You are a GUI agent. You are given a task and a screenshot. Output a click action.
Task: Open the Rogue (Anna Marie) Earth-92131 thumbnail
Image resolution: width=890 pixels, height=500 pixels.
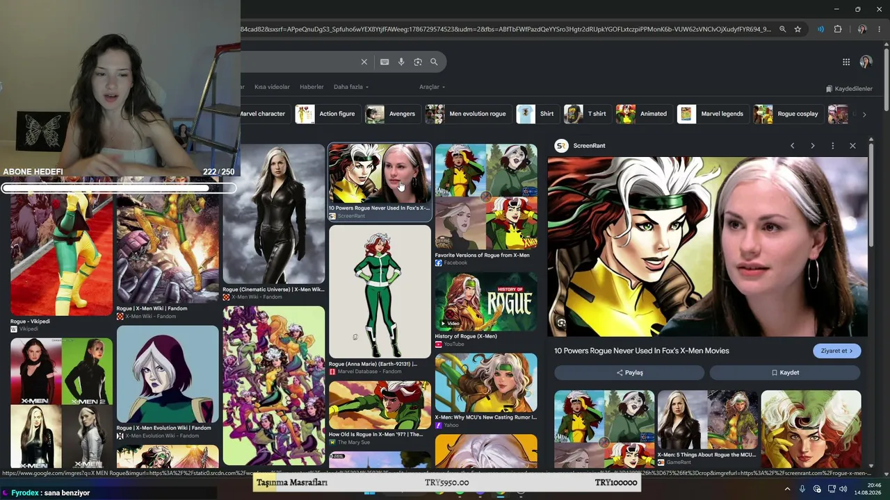(380, 292)
